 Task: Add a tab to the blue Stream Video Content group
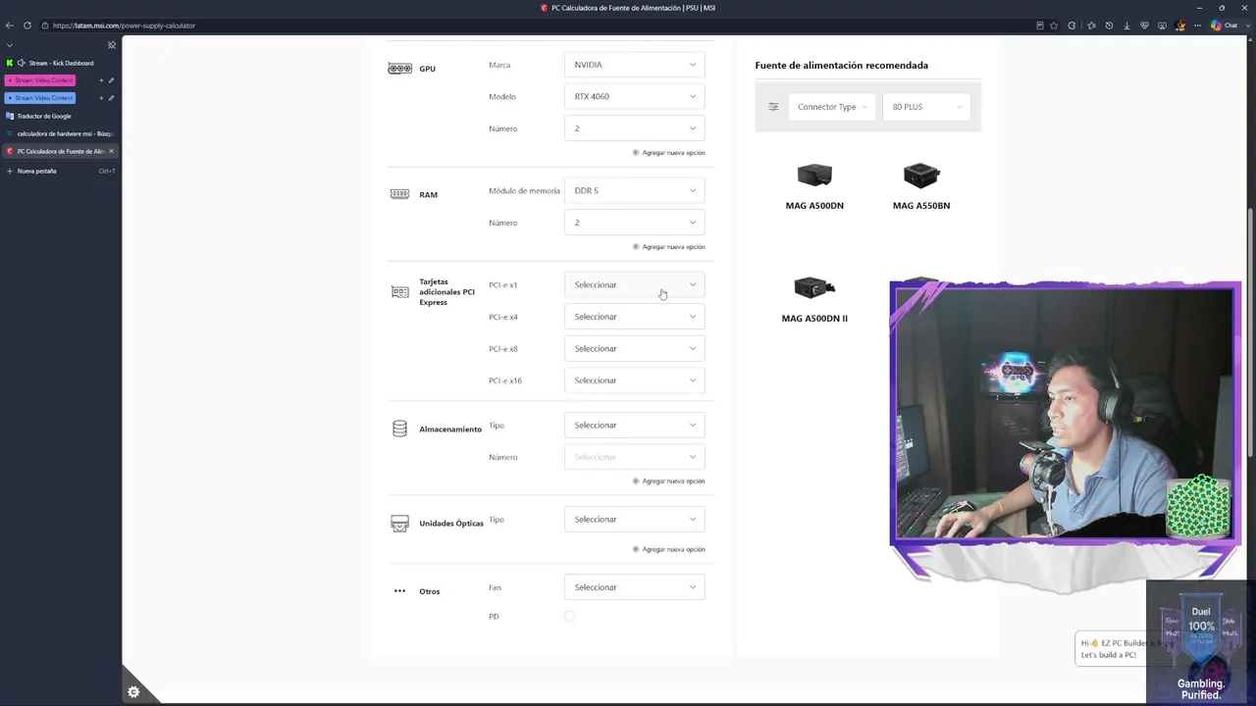(101, 98)
